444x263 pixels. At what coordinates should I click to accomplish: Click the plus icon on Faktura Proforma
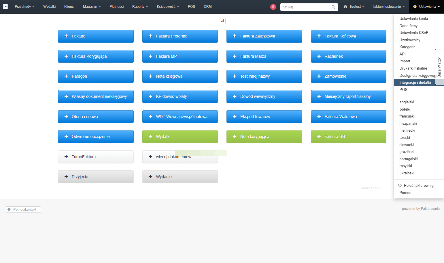[x=150, y=36]
